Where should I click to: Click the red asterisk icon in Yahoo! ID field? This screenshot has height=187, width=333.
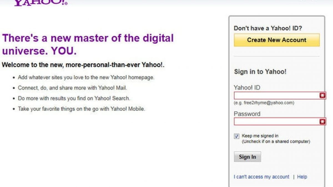coord(322,96)
